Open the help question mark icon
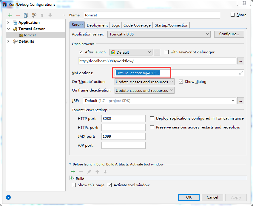 (8, 197)
